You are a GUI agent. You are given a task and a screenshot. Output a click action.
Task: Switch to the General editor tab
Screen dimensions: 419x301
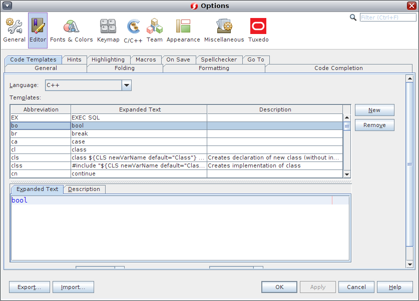(46, 68)
